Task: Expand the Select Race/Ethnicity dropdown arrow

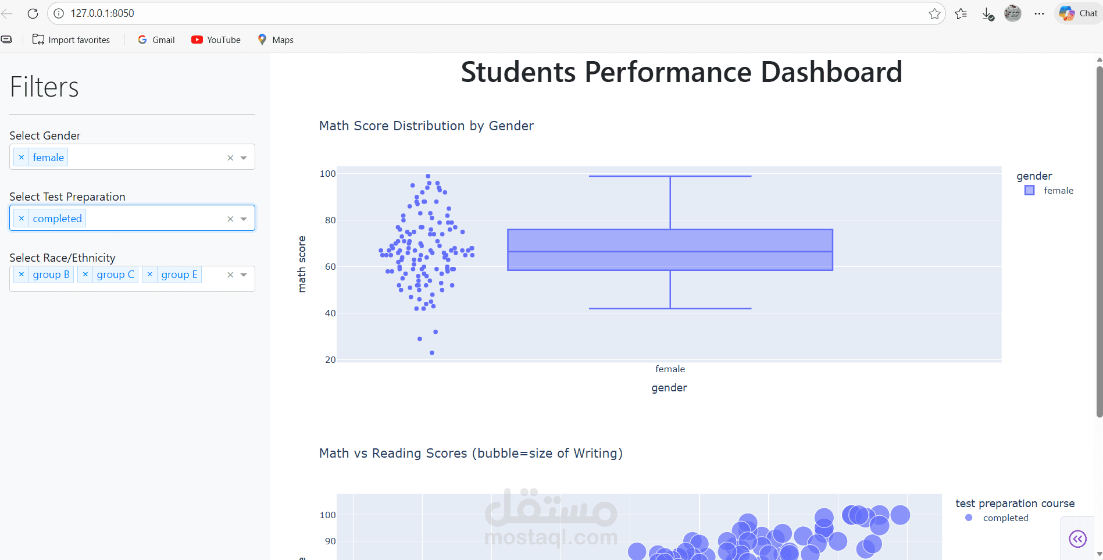Action: coord(244,274)
